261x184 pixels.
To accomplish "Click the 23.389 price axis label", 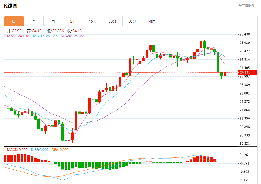I will coord(245,85).
